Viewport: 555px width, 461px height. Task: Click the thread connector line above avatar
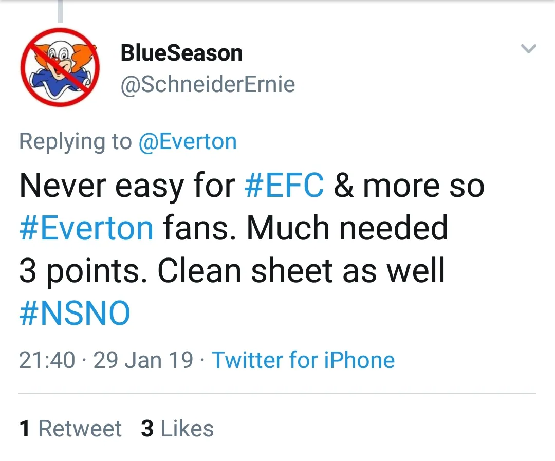(60, 11)
